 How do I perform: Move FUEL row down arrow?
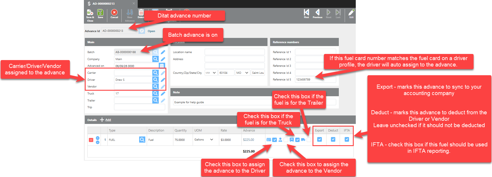98,142
